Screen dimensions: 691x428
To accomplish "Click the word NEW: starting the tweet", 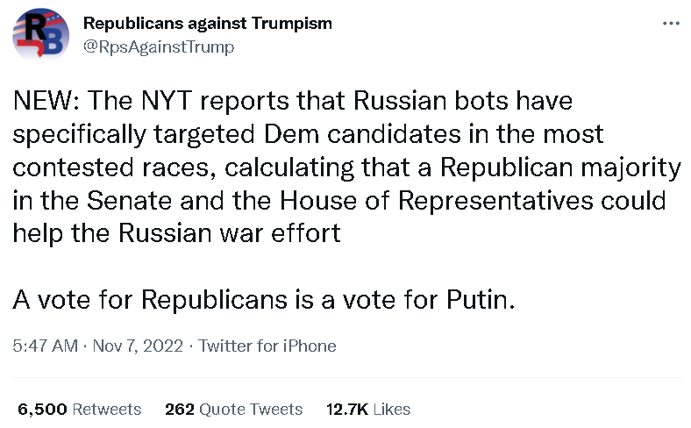I will pos(44,102).
